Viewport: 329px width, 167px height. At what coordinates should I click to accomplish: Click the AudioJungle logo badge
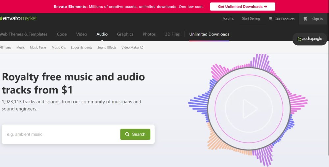(x=310, y=39)
